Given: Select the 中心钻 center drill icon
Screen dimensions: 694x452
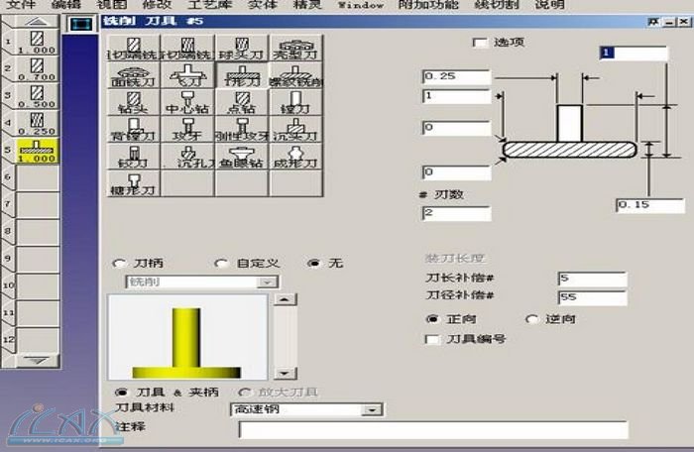Looking at the screenshot, I should [186, 102].
